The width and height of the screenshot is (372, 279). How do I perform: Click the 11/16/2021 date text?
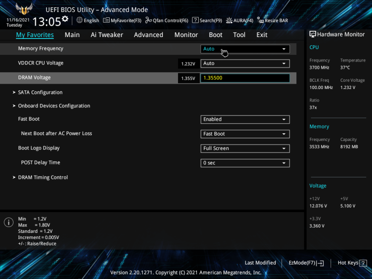(18, 20)
